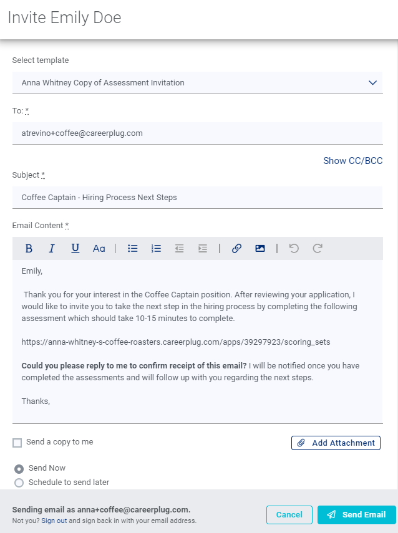
Task: Insert a hyperlink into the email
Action: [x=236, y=248]
